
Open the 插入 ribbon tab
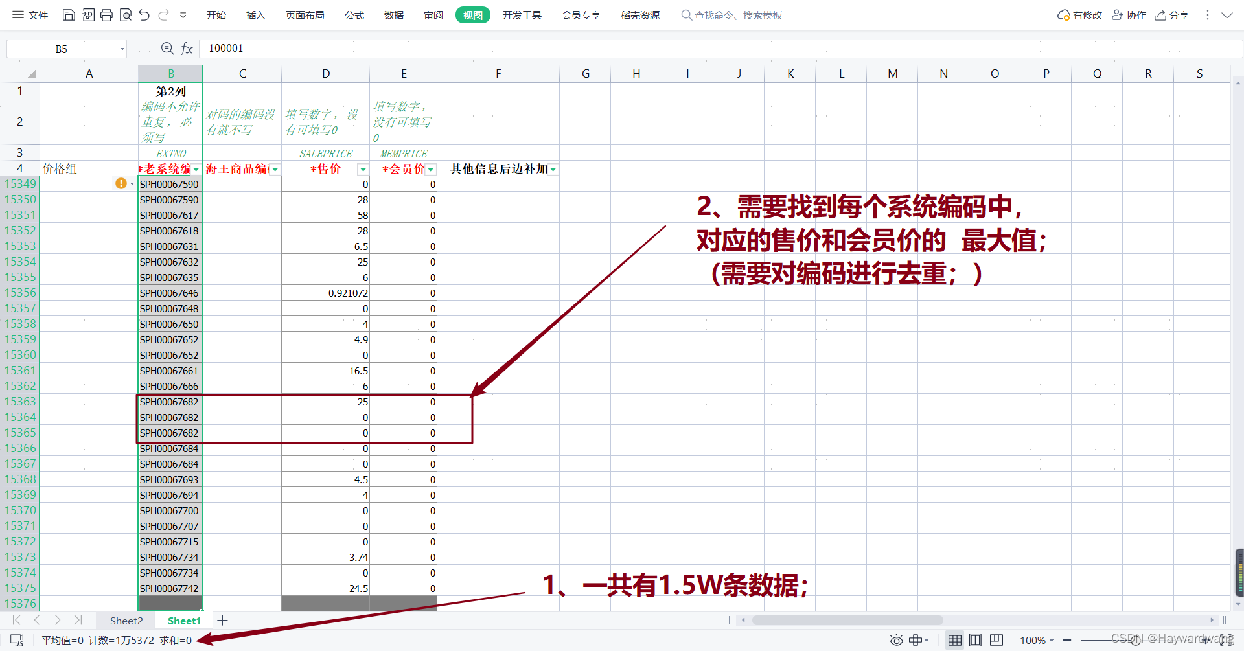(x=256, y=15)
